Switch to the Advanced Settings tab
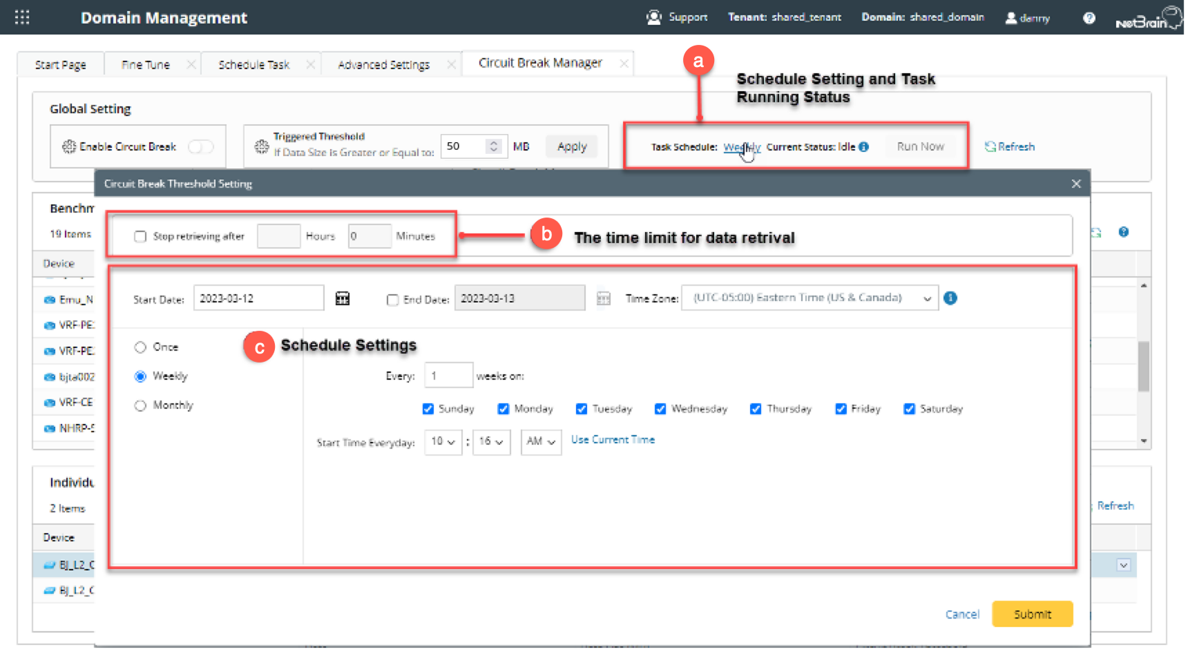This screenshot has height=656, width=1188. point(383,65)
